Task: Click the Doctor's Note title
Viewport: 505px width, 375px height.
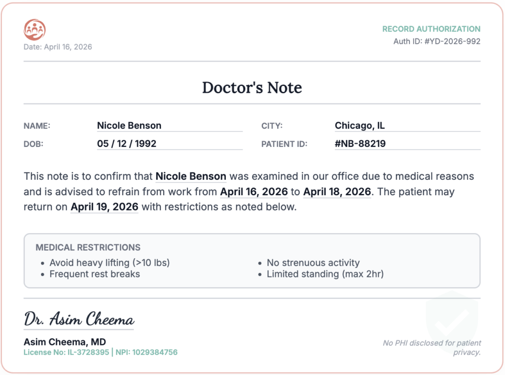Action: [x=252, y=88]
